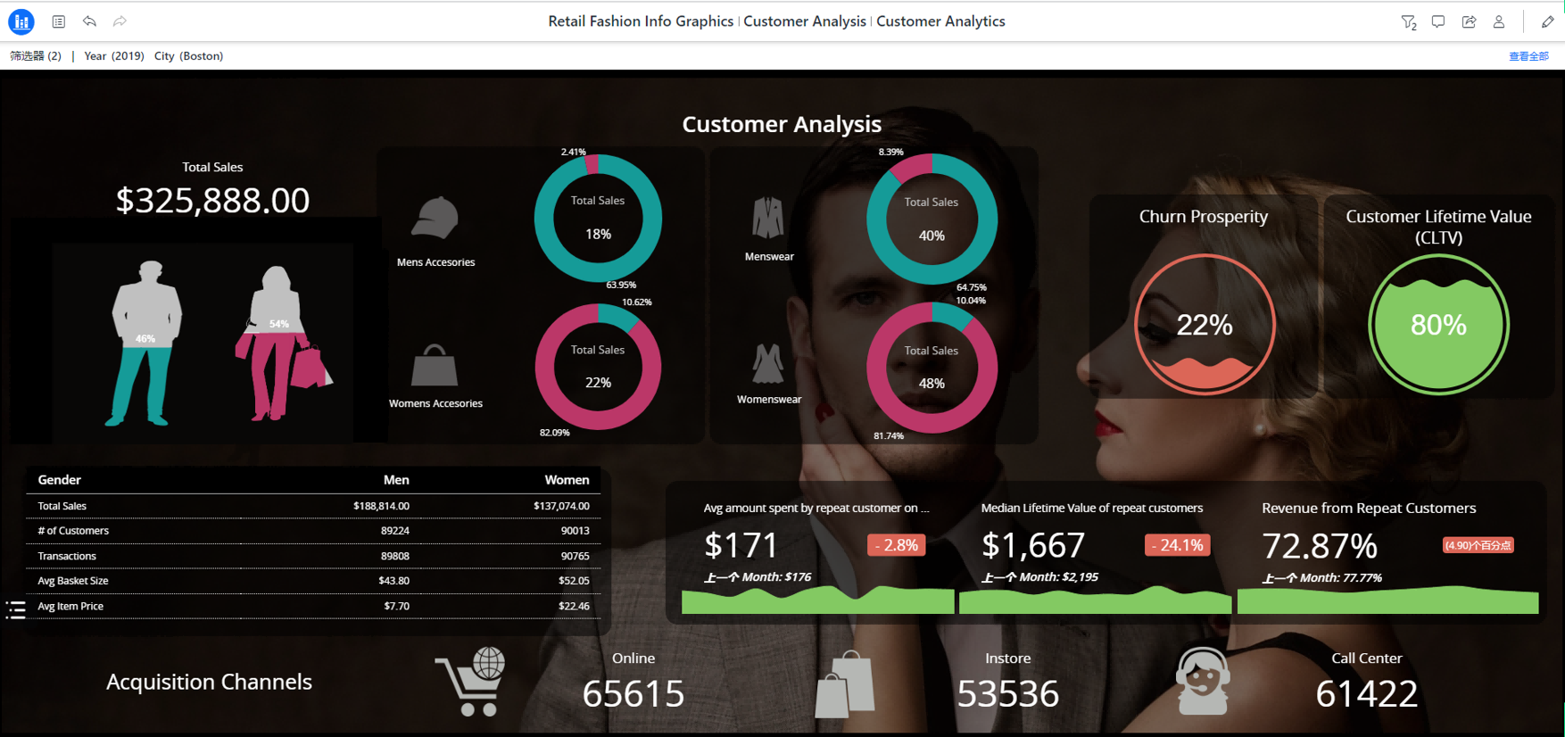Click the Gender table column header
The height and width of the screenshot is (737, 1565).
pos(59,480)
